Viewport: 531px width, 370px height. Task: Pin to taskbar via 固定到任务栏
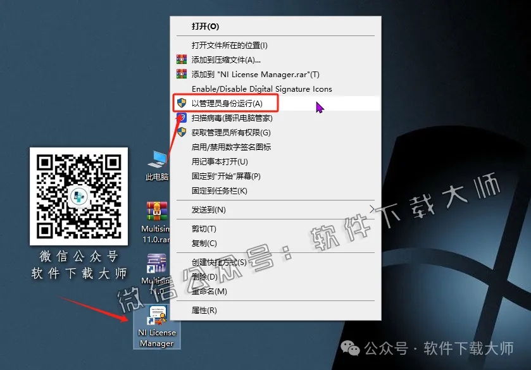click(217, 190)
